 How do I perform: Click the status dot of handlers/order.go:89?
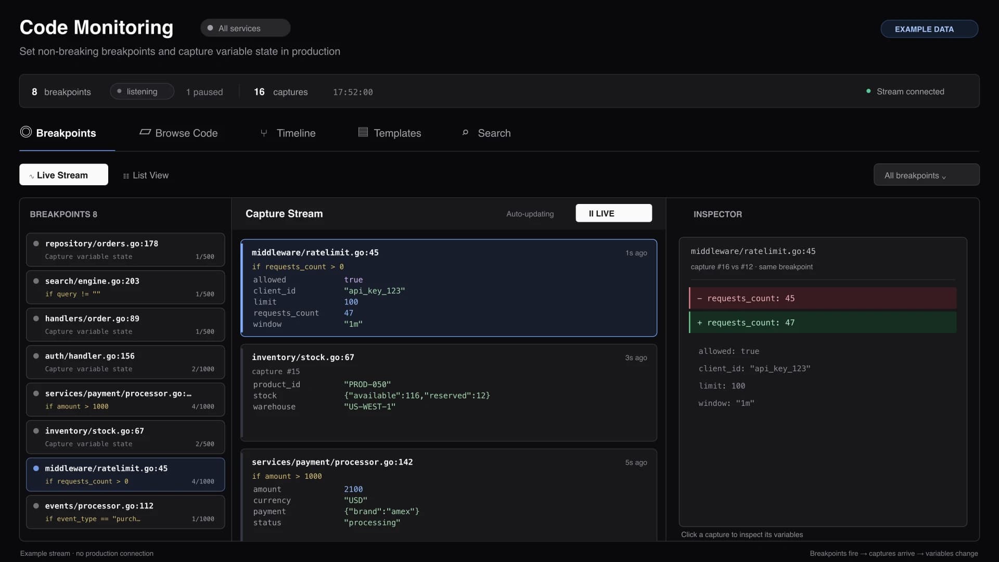click(36, 318)
